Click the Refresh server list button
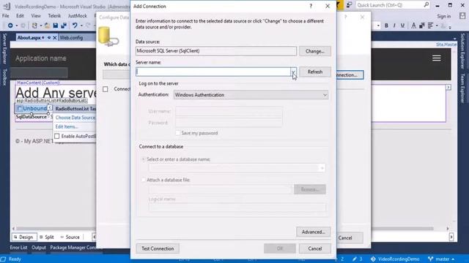The image size is (469, 263). pos(315,72)
